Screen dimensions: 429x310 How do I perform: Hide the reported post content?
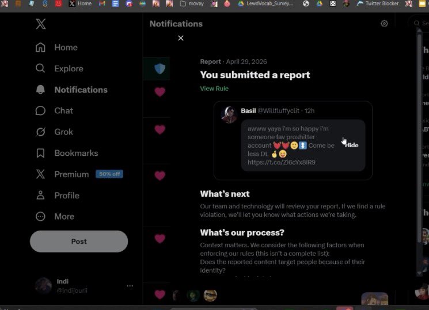point(352,145)
